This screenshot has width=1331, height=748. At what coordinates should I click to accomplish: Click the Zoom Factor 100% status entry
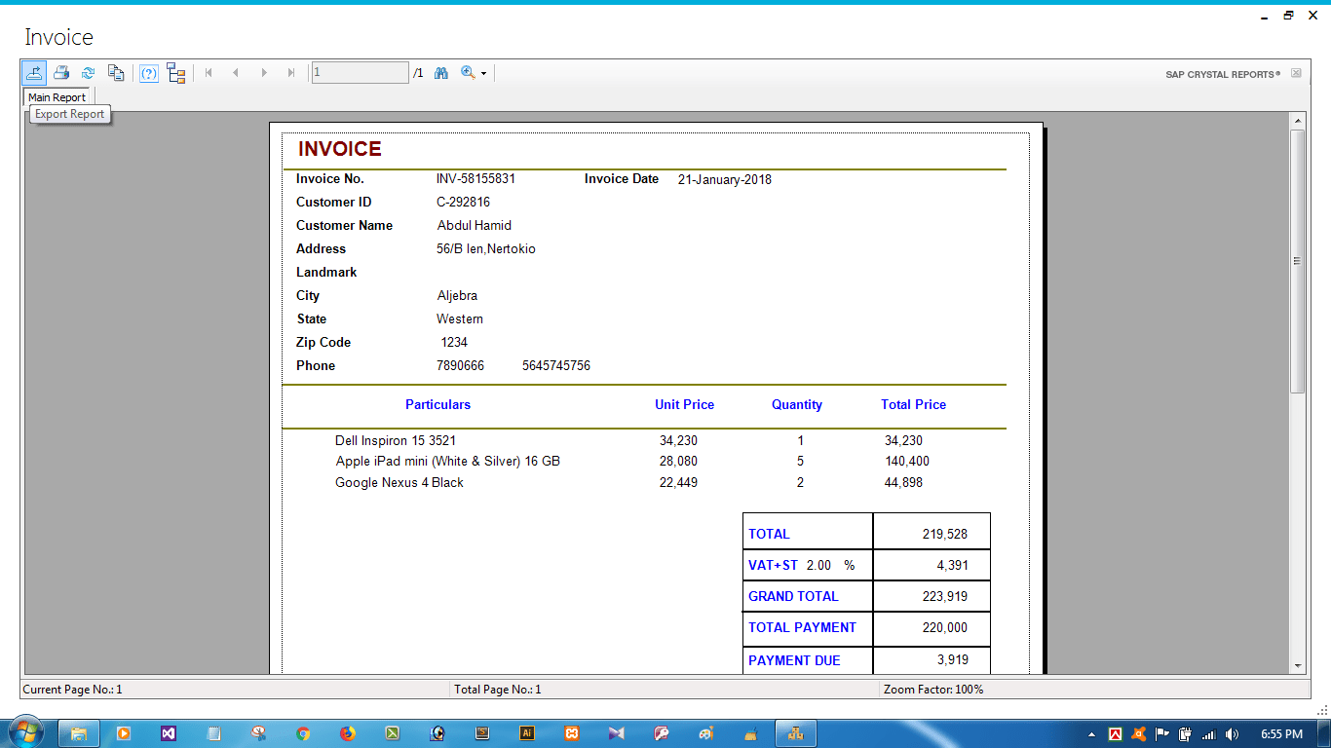tap(933, 690)
